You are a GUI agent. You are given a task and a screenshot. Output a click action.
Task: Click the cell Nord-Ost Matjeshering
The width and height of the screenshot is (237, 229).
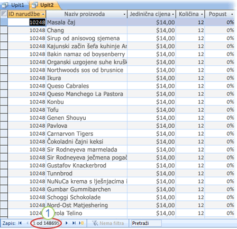point(87,205)
